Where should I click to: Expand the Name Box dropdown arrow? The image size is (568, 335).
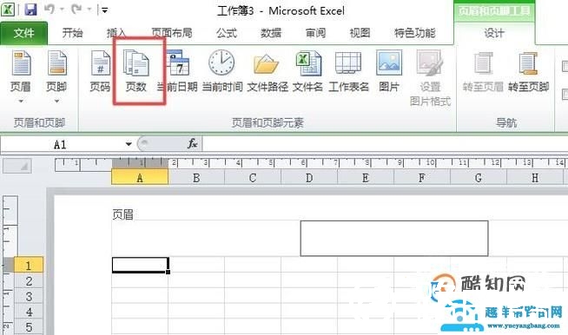point(129,144)
